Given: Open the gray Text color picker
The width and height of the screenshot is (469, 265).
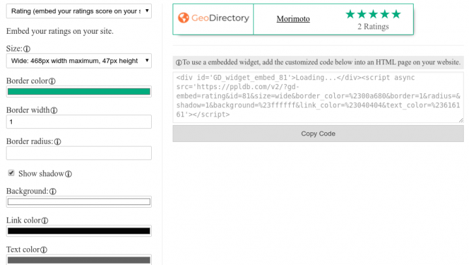Looking at the screenshot, I should [79, 260].
